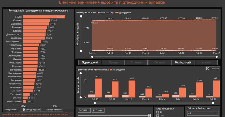This screenshot has height=117, width=225.
Task: Select the Донецька region bar
Action: coord(30,66)
